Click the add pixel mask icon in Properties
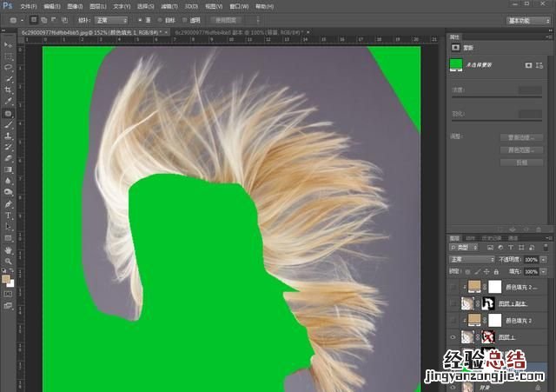 click(528, 65)
